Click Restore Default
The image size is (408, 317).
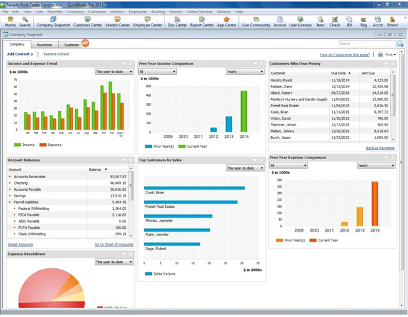[56, 54]
